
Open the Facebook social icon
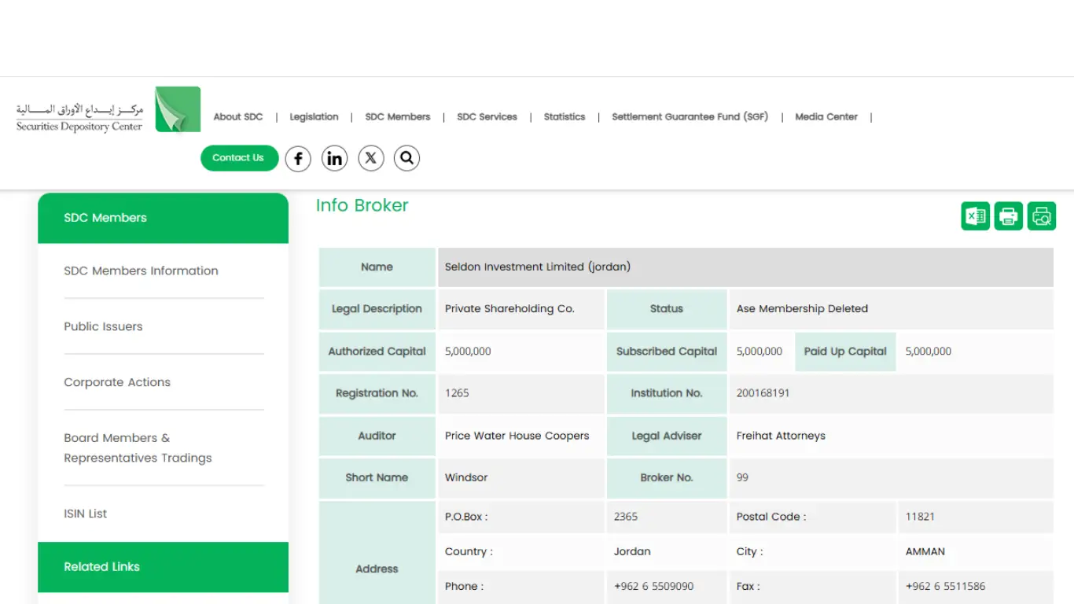[298, 159]
